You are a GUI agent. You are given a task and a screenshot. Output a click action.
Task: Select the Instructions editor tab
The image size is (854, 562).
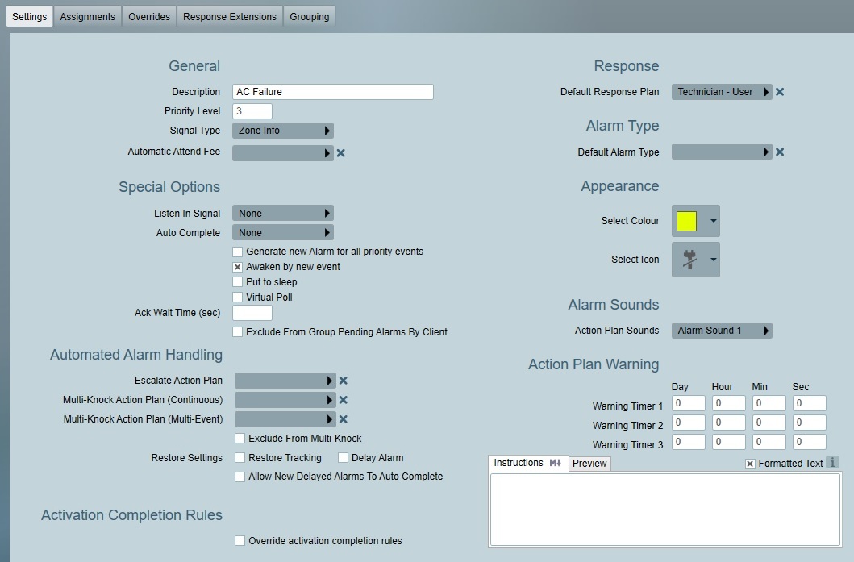click(527, 463)
